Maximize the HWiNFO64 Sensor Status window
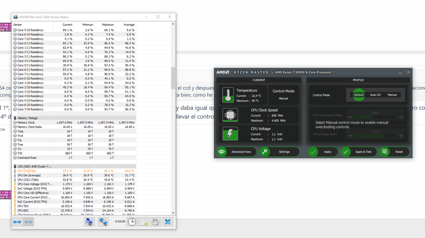This screenshot has height=238, width=425. pos(158,17)
